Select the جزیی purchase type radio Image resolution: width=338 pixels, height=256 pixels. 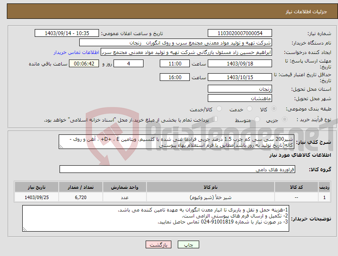(x=284, y=119)
